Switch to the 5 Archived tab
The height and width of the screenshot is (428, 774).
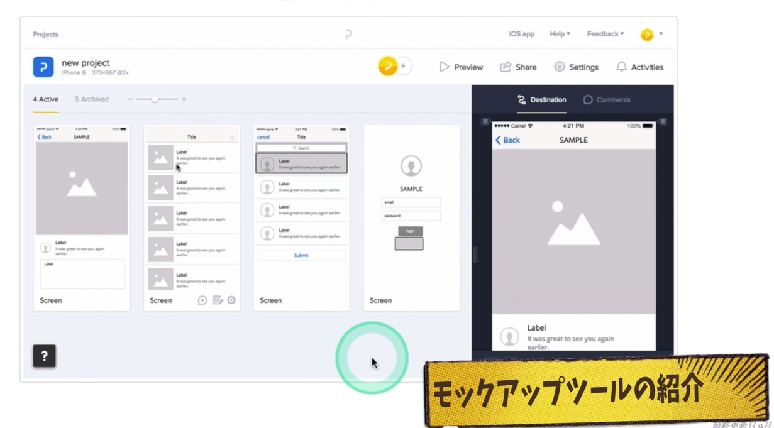(x=92, y=99)
